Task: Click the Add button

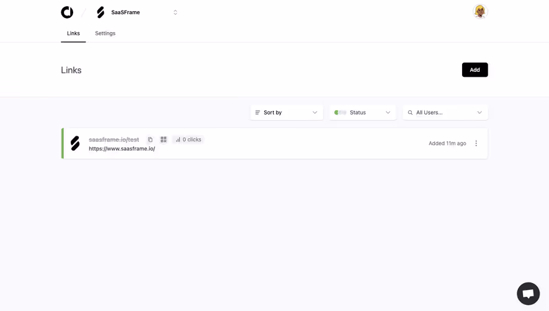Action: click(x=475, y=70)
